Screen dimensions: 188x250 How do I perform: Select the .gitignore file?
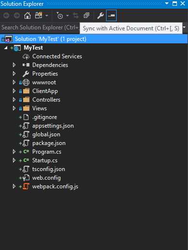coord(44,117)
